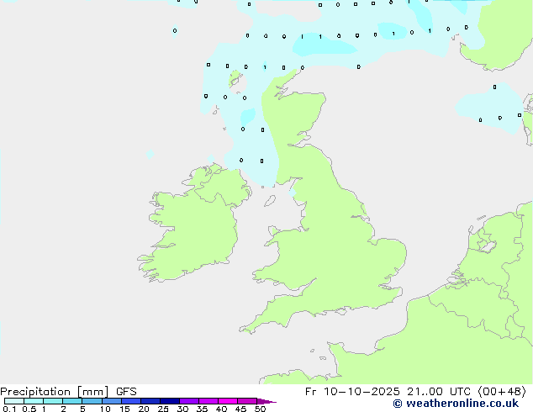Image resolution: width=533 pixels, height=412 pixels.
Task: Click the 'GFS' model label
Action: pyautogui.click(x=126, y=392)
